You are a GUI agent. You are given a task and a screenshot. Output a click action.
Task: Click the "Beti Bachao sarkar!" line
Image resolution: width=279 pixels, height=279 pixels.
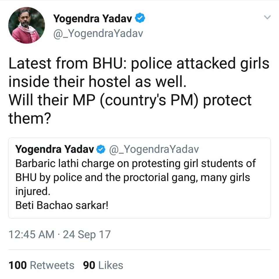tap(62, 206)
